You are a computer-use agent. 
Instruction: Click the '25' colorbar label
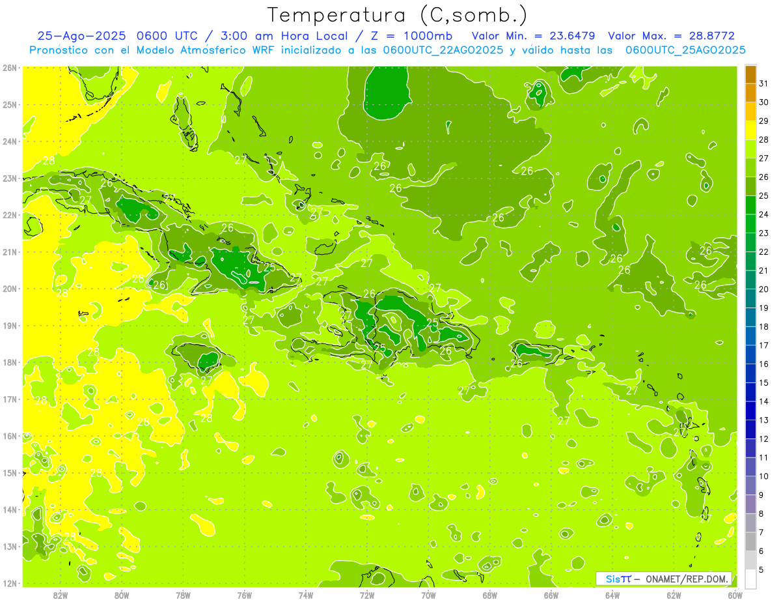click(x=764, y=196)
